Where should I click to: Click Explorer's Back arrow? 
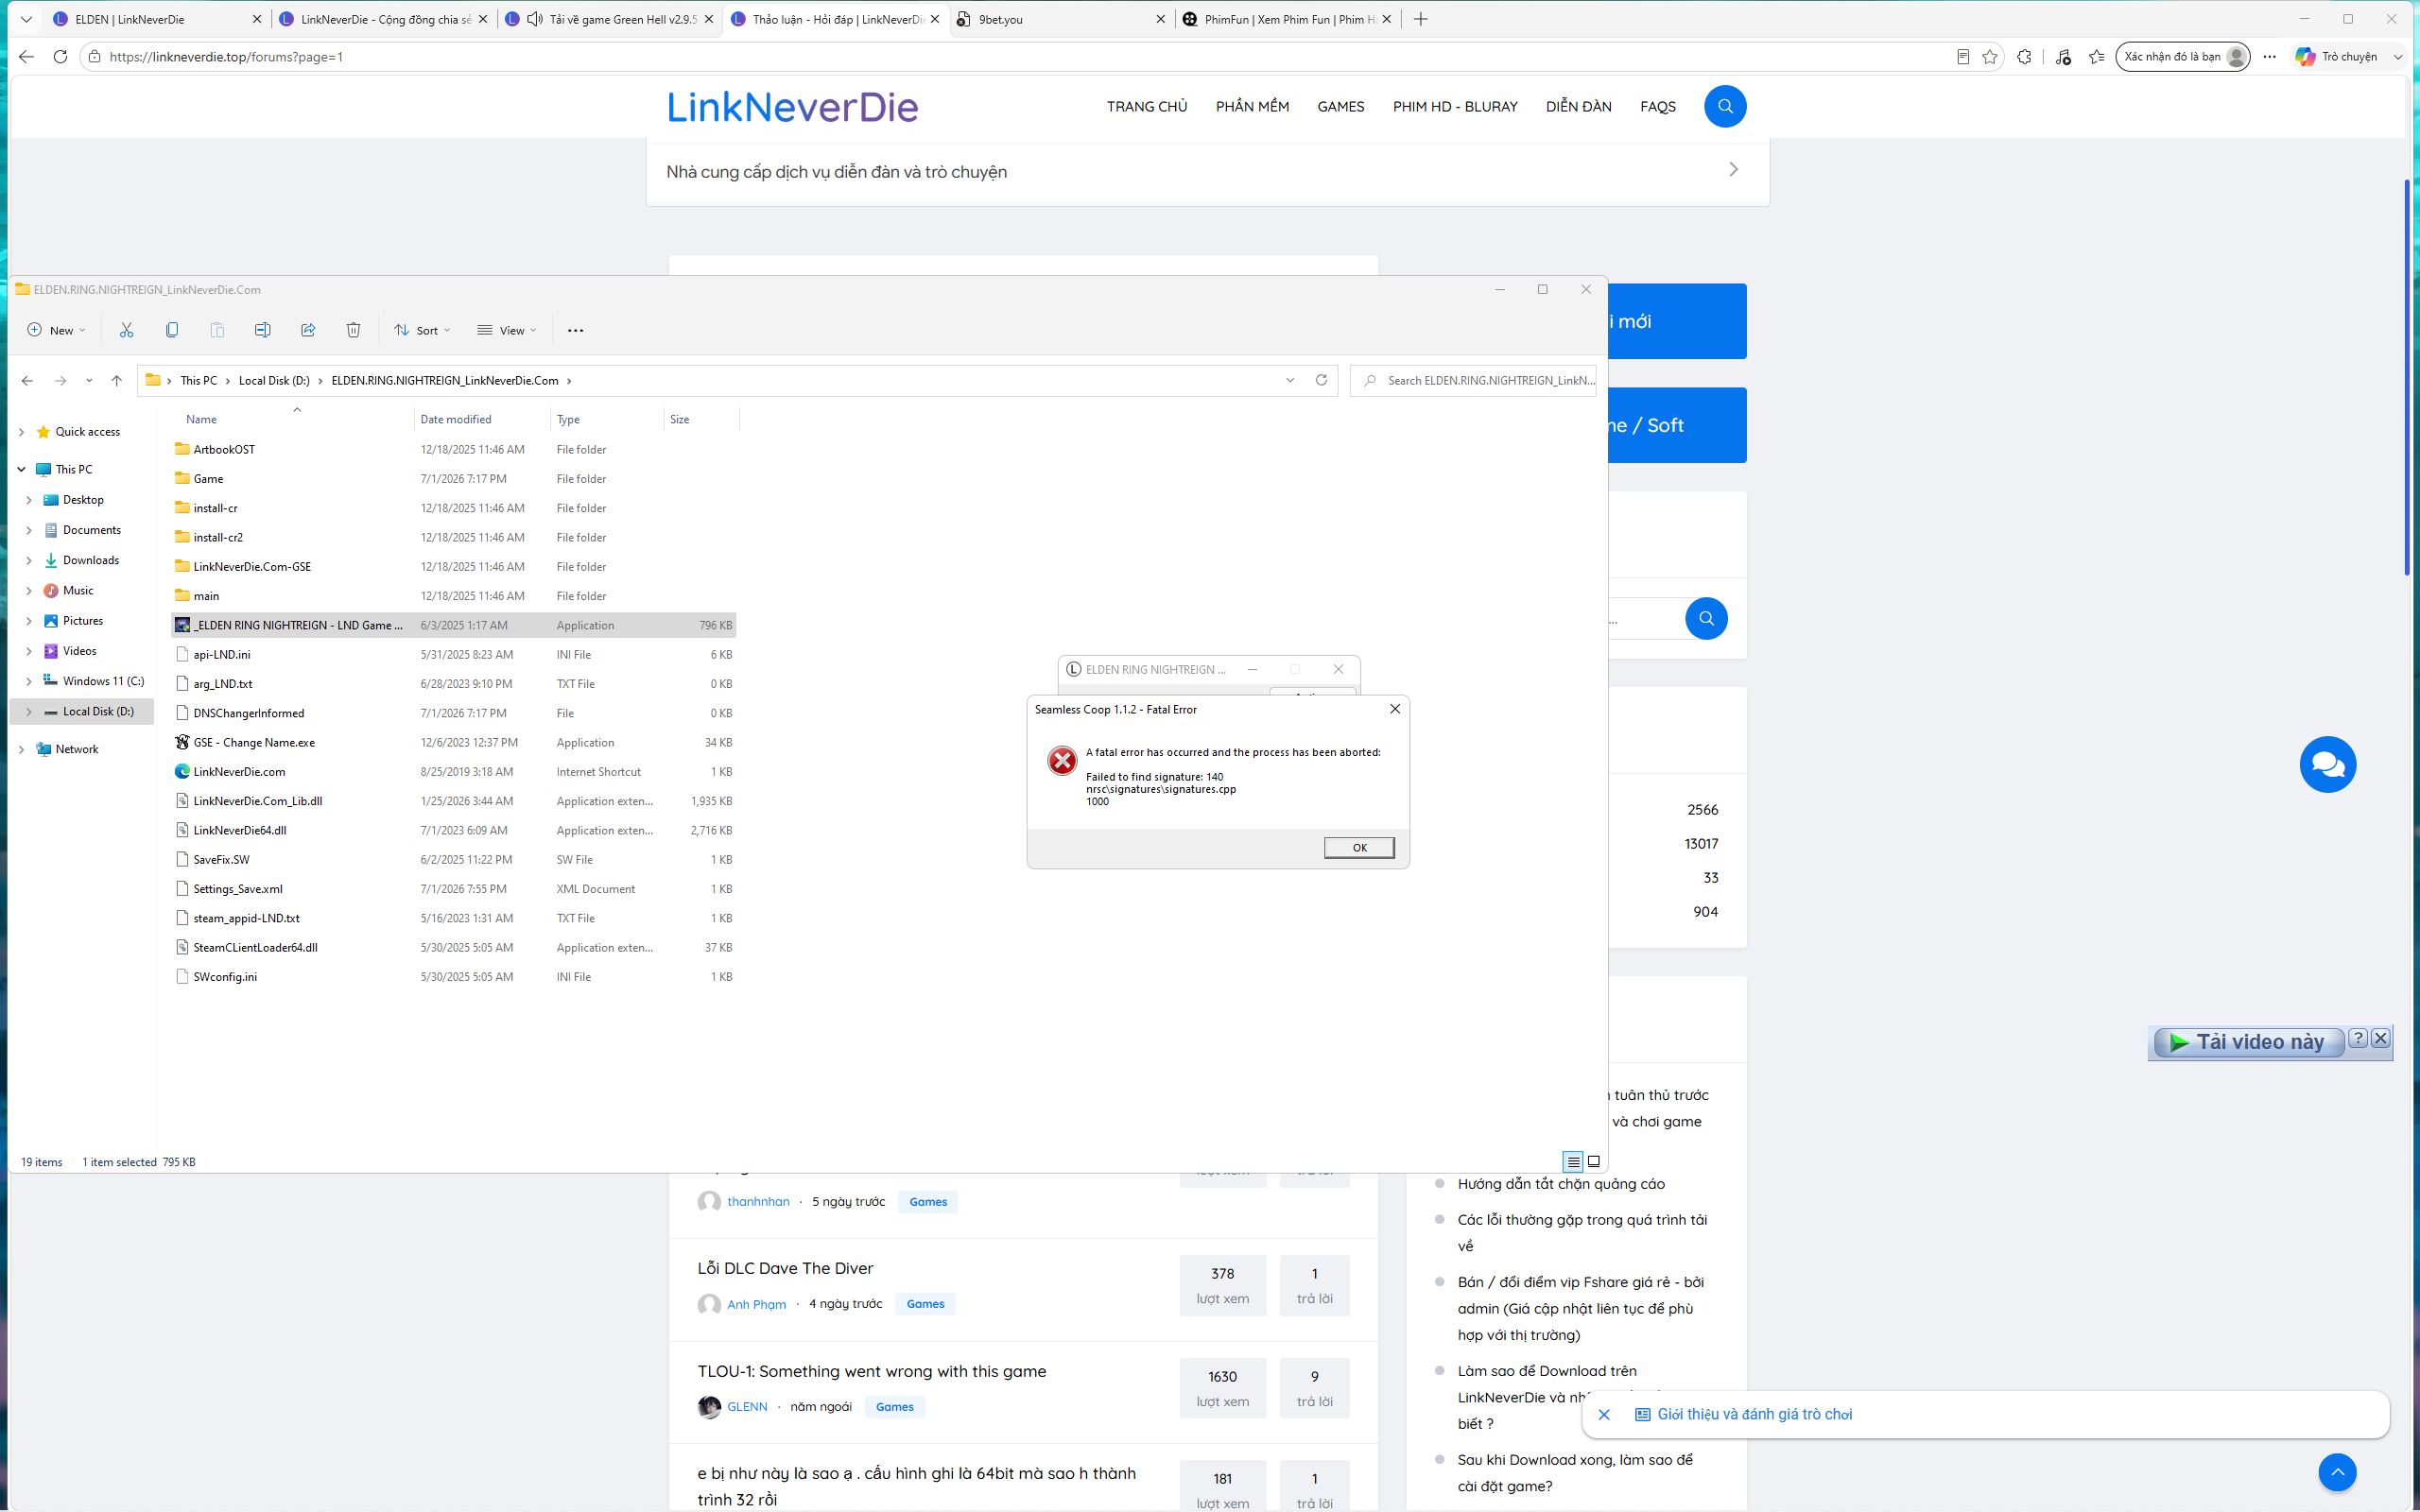point(27,380)
